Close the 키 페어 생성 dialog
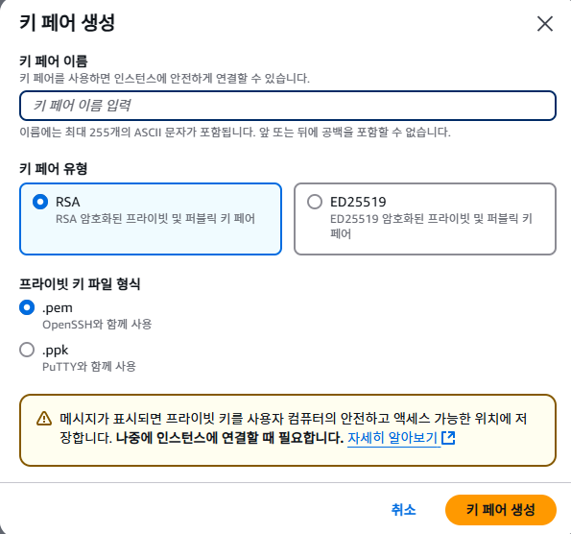571x534 pixels. [545, 24]
